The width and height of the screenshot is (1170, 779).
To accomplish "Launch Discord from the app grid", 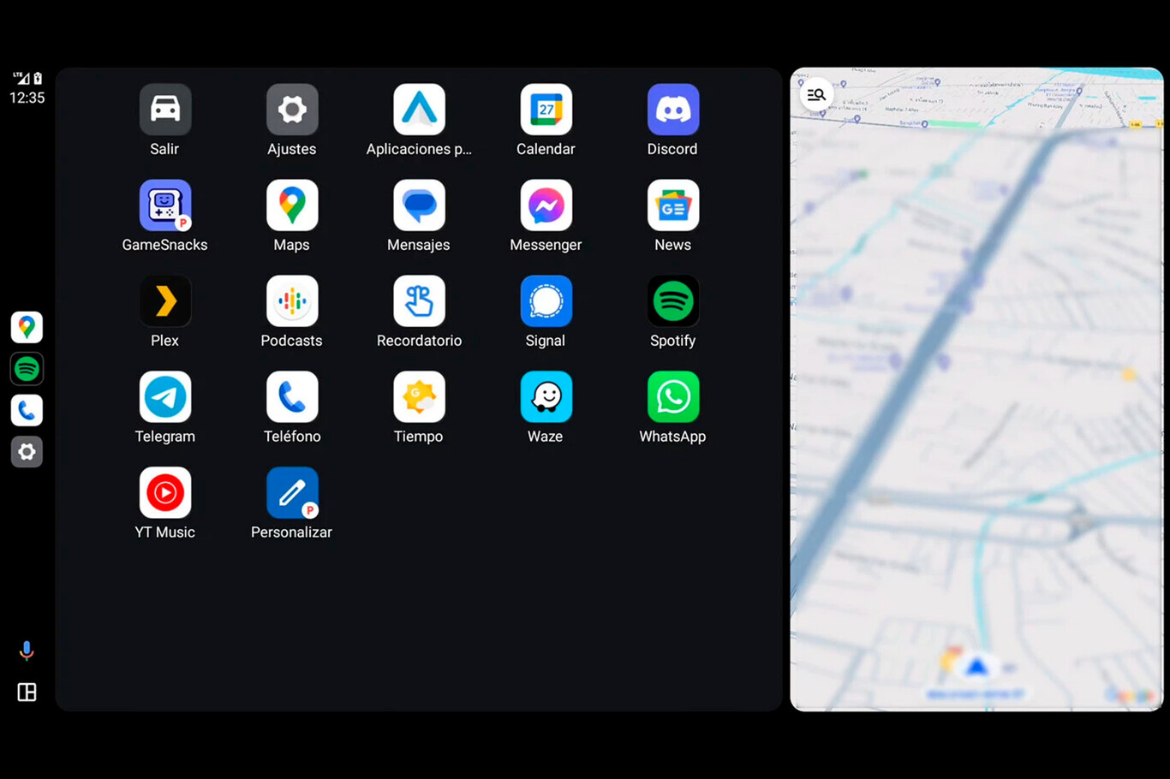I will click(x=673, y=110).
